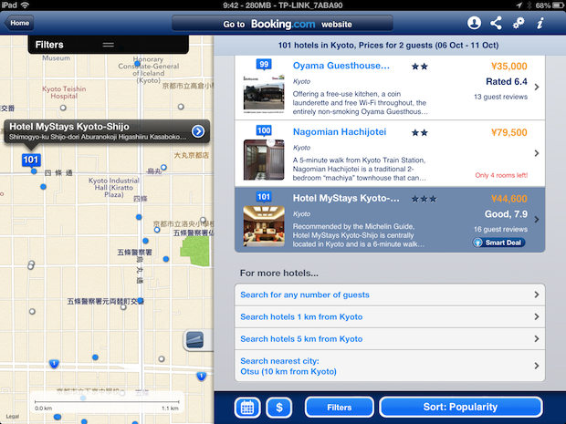Select Search hotels 1 km from Kyoto

tap(390, 317)
